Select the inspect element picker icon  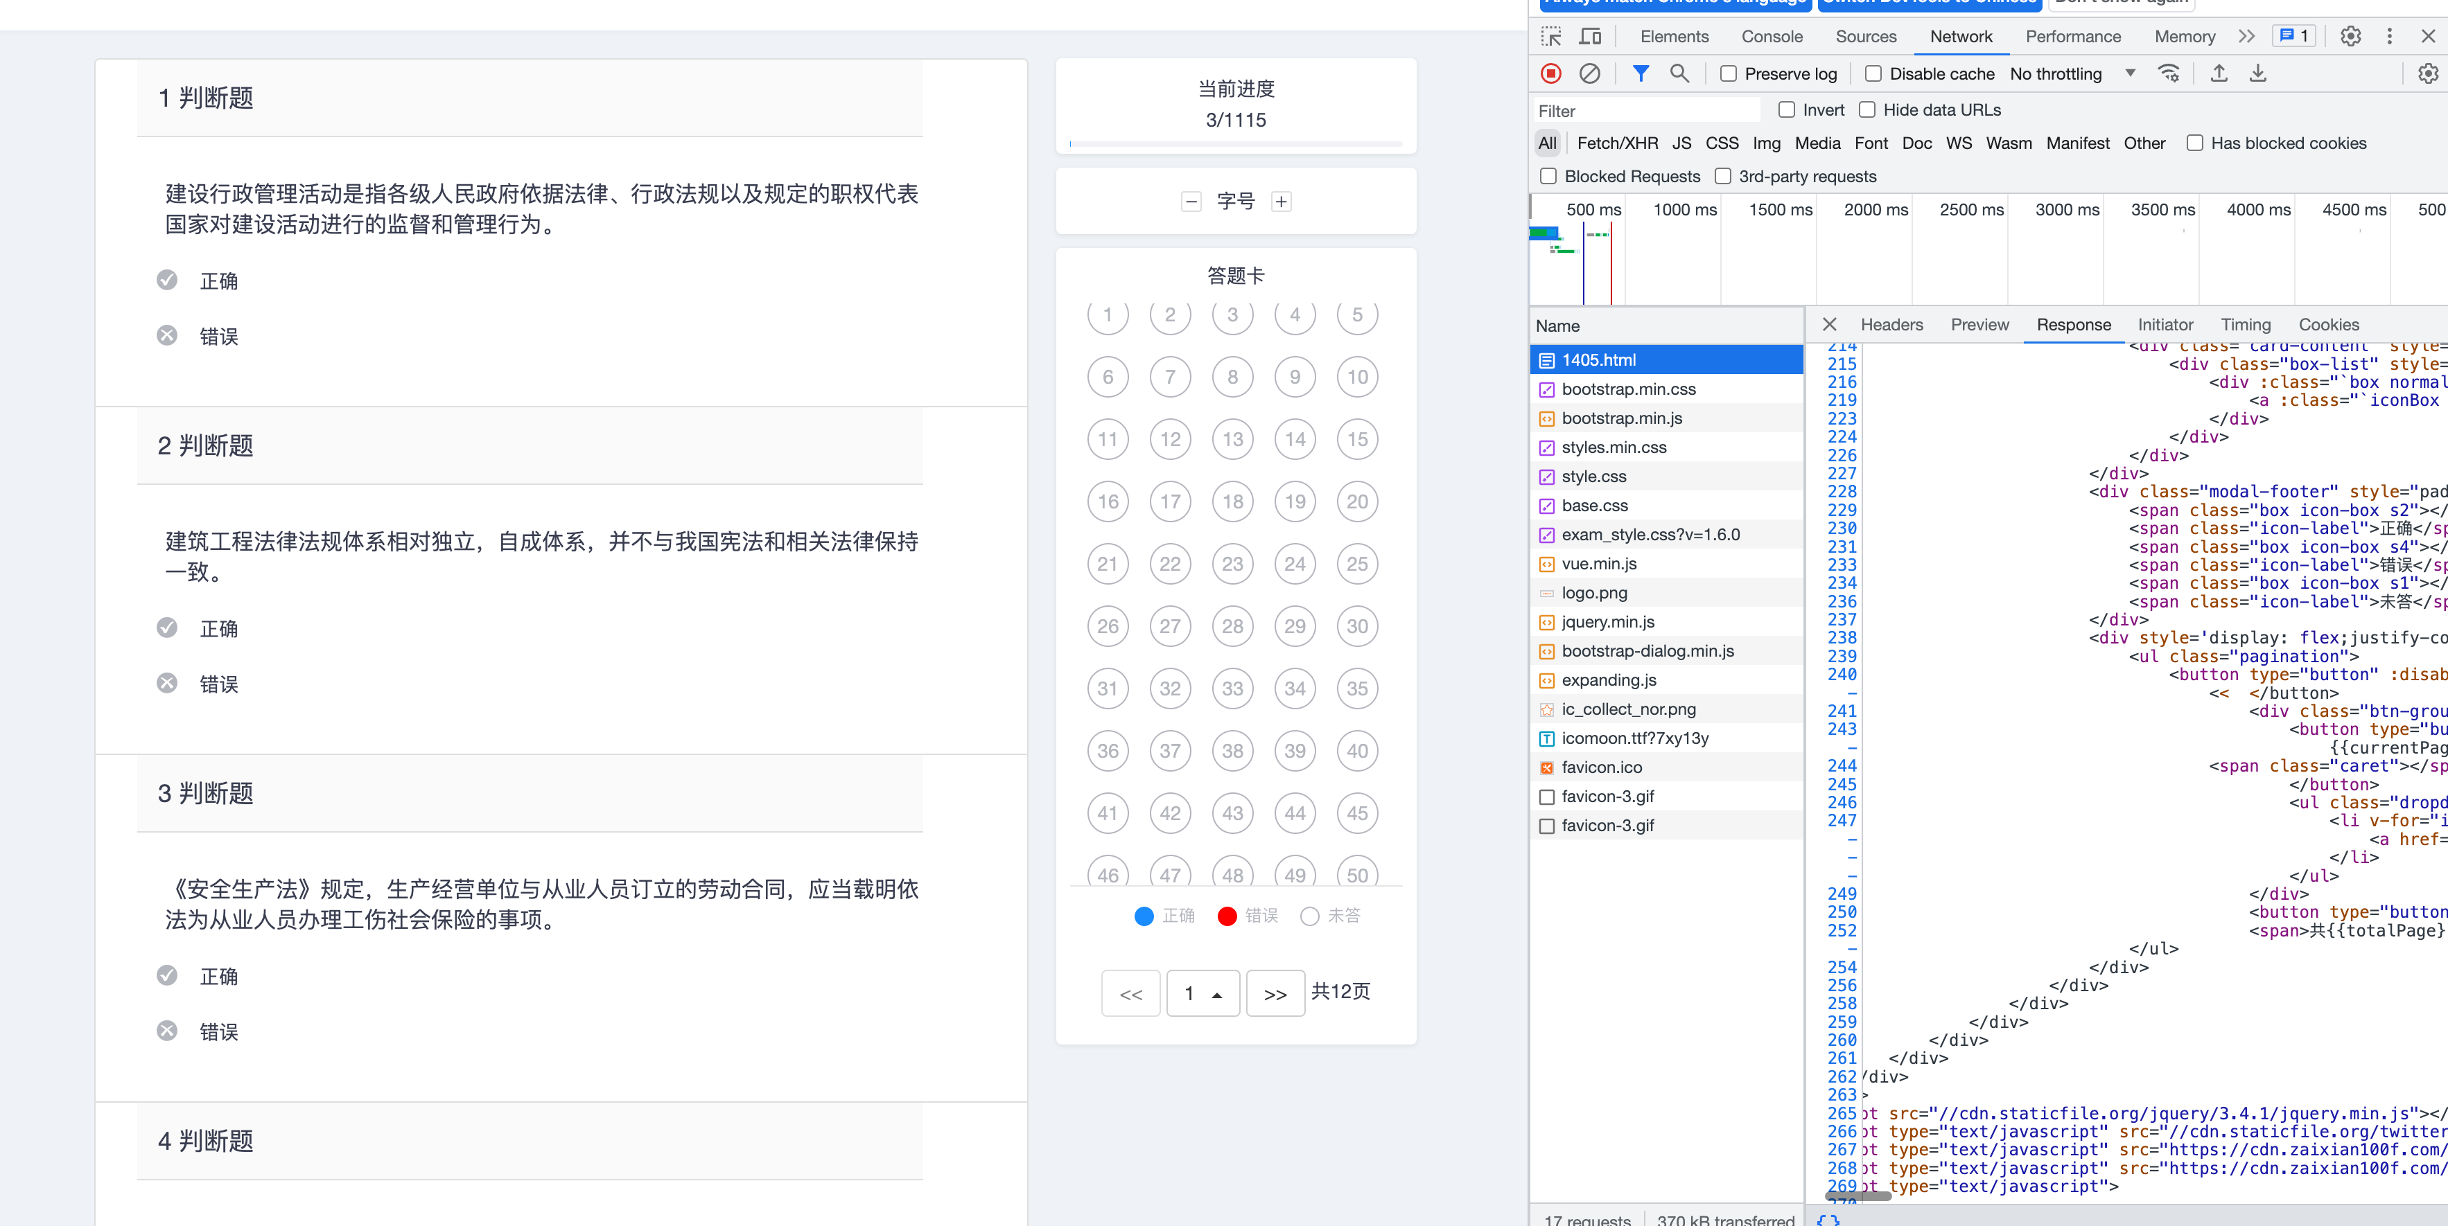pyautogui.click(x=1551, y=36)
